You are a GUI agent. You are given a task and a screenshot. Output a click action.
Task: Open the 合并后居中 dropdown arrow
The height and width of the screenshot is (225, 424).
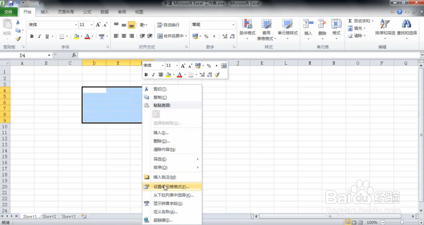click(x=186, y=36)
